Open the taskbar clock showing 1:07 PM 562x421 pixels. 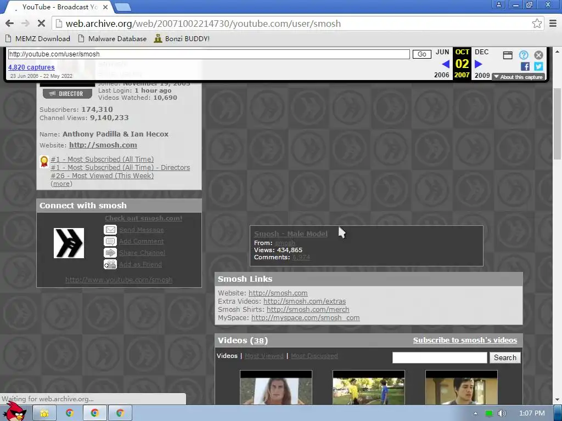tap(531, 413)
